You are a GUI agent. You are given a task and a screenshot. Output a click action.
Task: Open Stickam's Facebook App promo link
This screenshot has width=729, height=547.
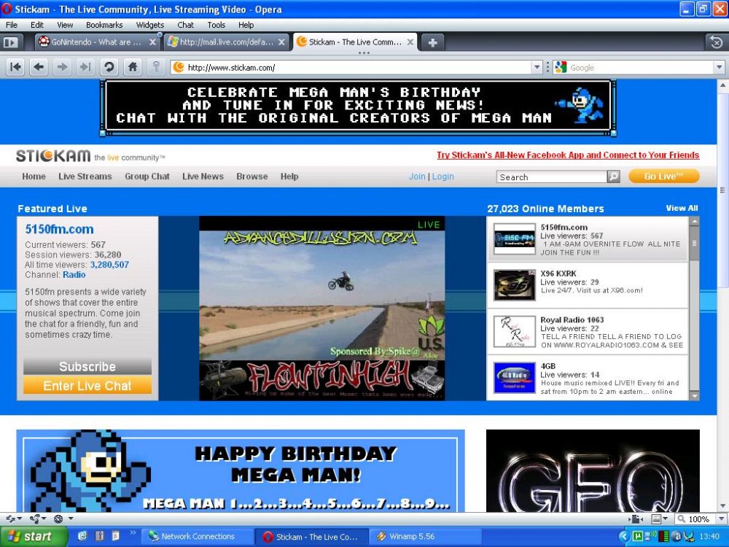(568, 155)
